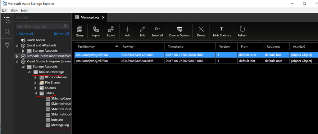Expand the Queues node
This screenshot has height=134, width=318.
tap(35, 88)
